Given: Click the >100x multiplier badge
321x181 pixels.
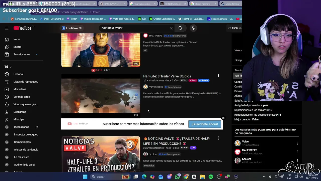Looking at the screenshot, I should click(x=193, y=80).
